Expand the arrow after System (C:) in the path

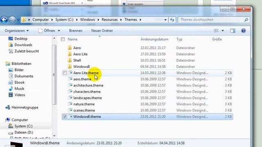click(77, 20)
